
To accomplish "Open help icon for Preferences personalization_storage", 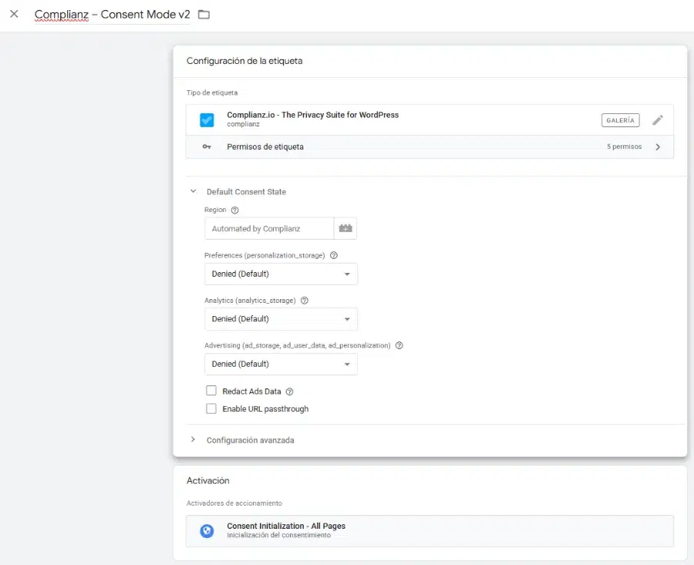I will click(x=334, y=255).
